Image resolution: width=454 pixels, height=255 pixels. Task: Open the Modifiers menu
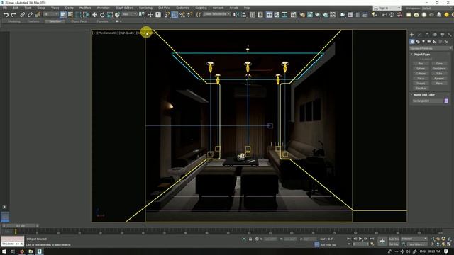point(85,8)
